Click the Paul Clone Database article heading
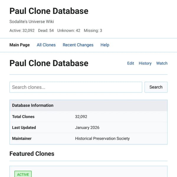This screenshot has width=177, height=177. 49,63
